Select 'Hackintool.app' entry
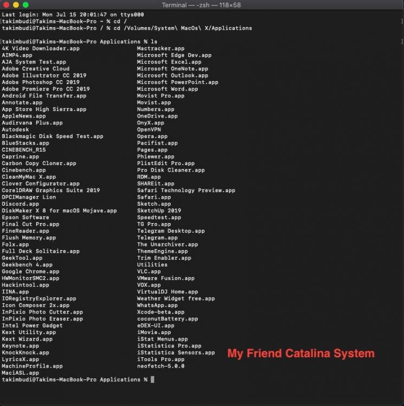This screenshot has width=404, height=406. [x=25, y=285]
